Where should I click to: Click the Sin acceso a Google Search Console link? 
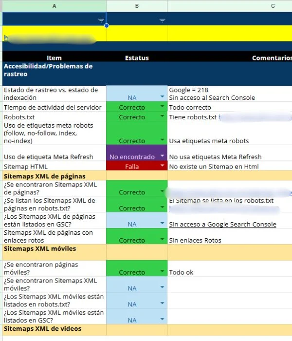pos(222,224)
